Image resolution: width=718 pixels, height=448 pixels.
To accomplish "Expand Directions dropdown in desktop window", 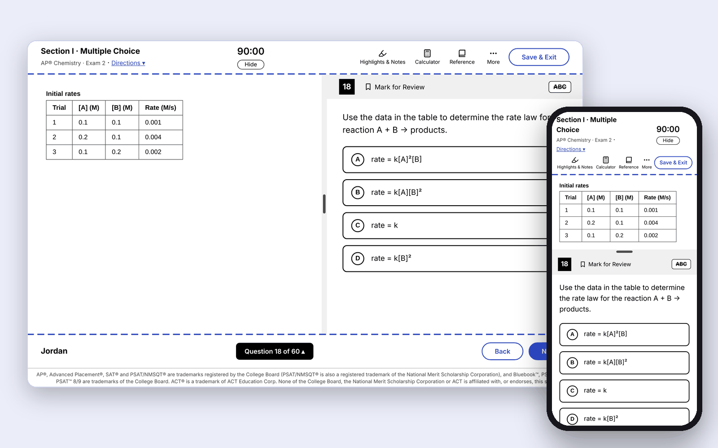I will (128, 63).
